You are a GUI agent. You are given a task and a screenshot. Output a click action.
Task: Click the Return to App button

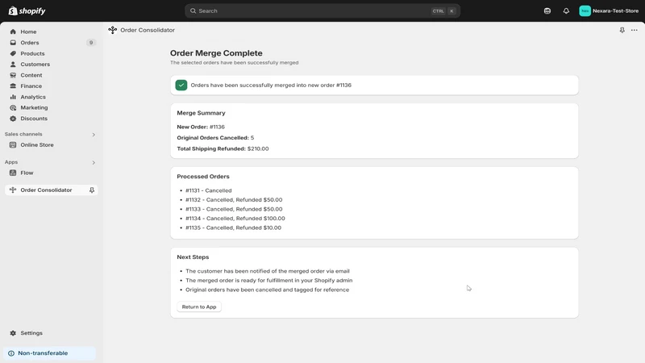coord(199,307)
